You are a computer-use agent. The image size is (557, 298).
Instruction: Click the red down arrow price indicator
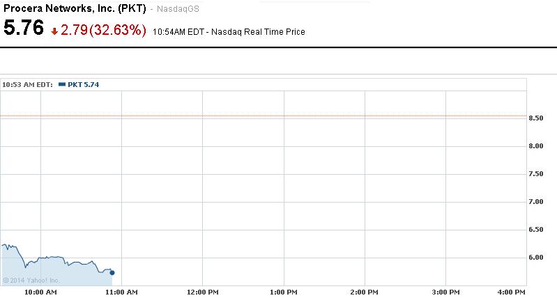pyautogui.click(x=54, y=31)
